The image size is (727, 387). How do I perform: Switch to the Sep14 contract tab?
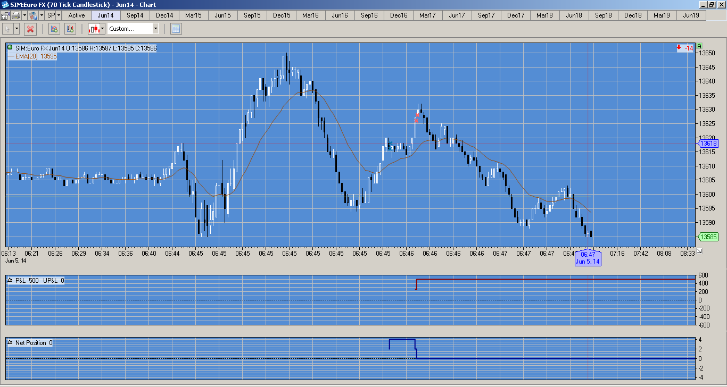[x=135, y=15]
